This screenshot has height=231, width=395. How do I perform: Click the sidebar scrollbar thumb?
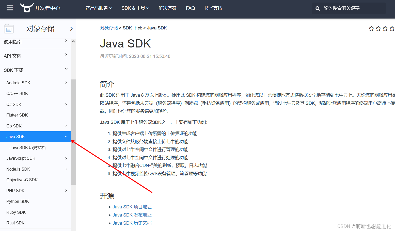point(73,132)
